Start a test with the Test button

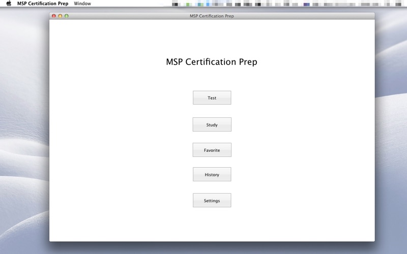[212, 98]
